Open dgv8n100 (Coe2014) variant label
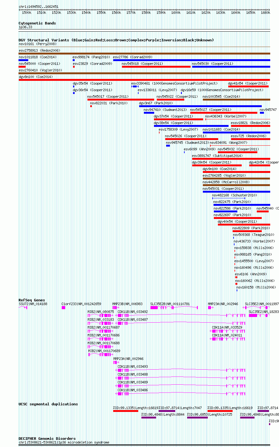Screen dimensions: 279x447 click(x=36, y=77)
